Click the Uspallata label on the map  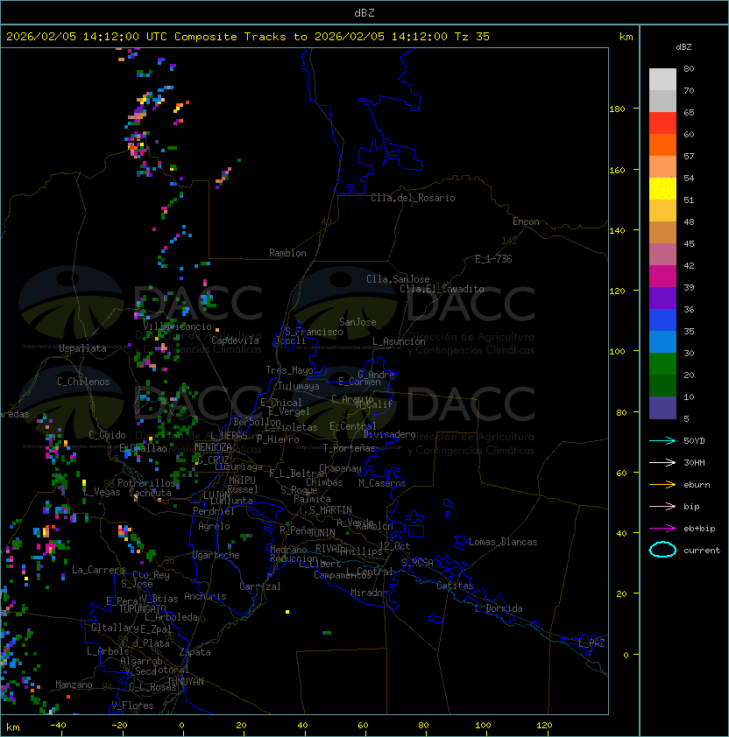click(82, 348)
